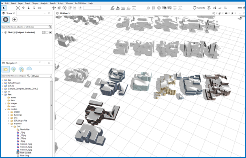Click the measure ruler toolbar icon
This screenshot has width=246, height=158.
pyautogui.click(x=240, y=8)
